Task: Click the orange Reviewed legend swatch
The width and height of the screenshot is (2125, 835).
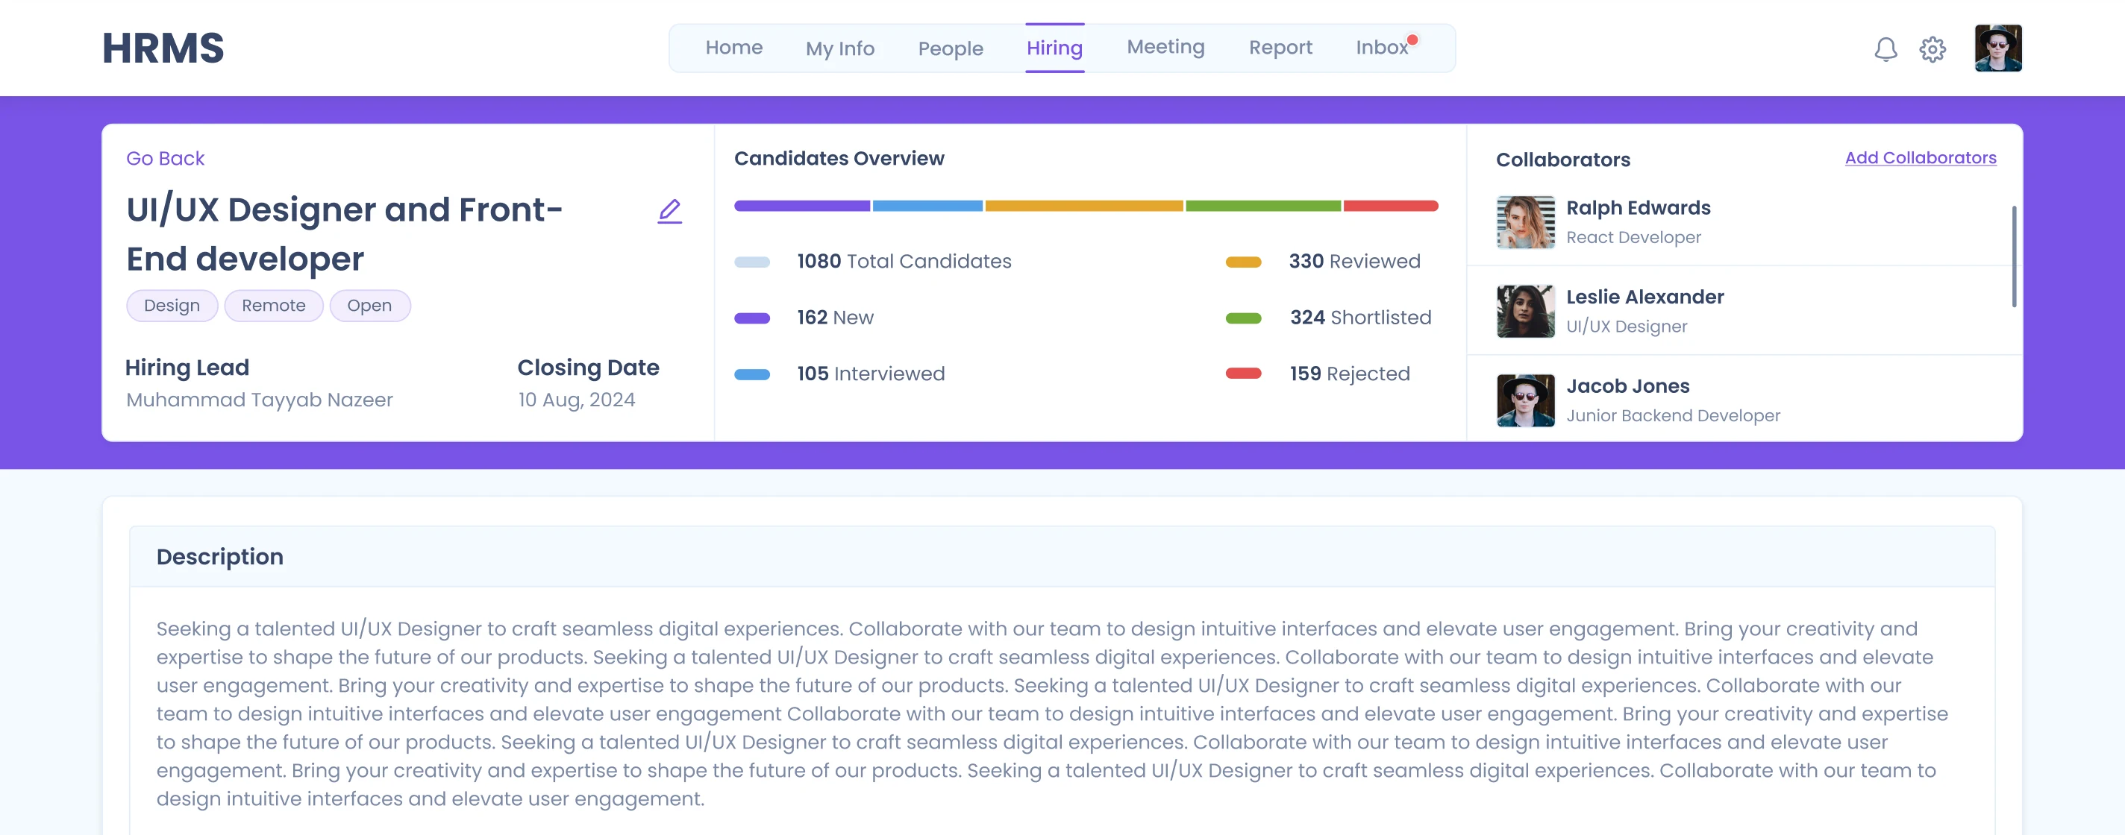Action: pos(1243,262)
